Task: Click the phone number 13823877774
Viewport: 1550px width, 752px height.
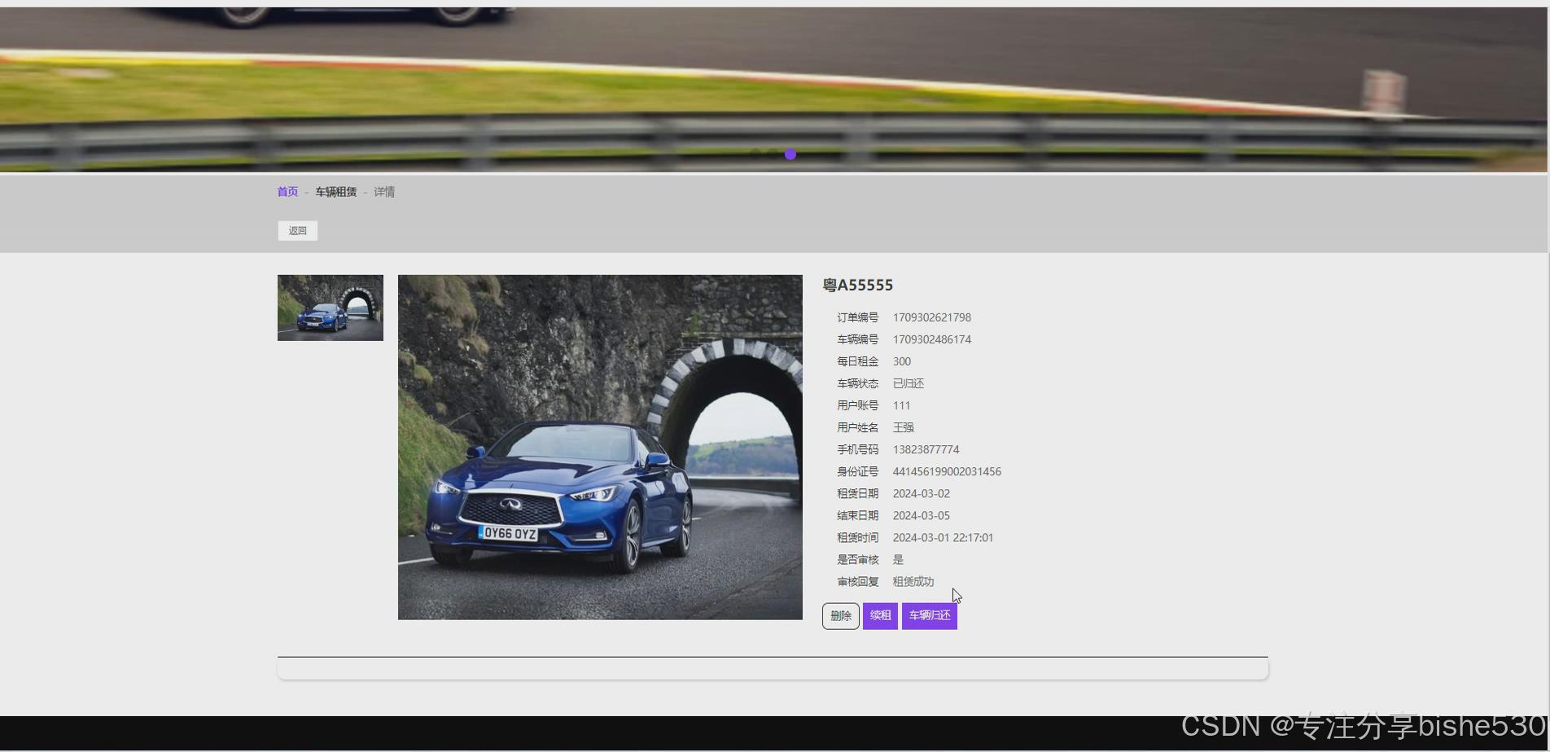Action: point(926,448)
